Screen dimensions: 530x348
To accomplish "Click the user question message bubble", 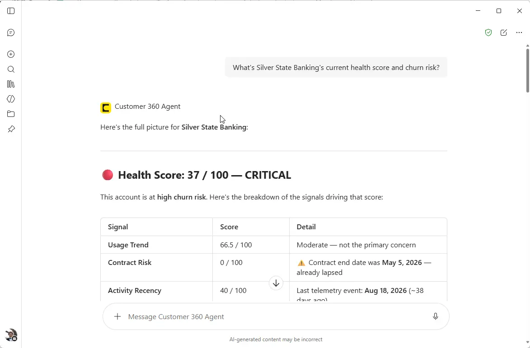I will click(336, 68).
